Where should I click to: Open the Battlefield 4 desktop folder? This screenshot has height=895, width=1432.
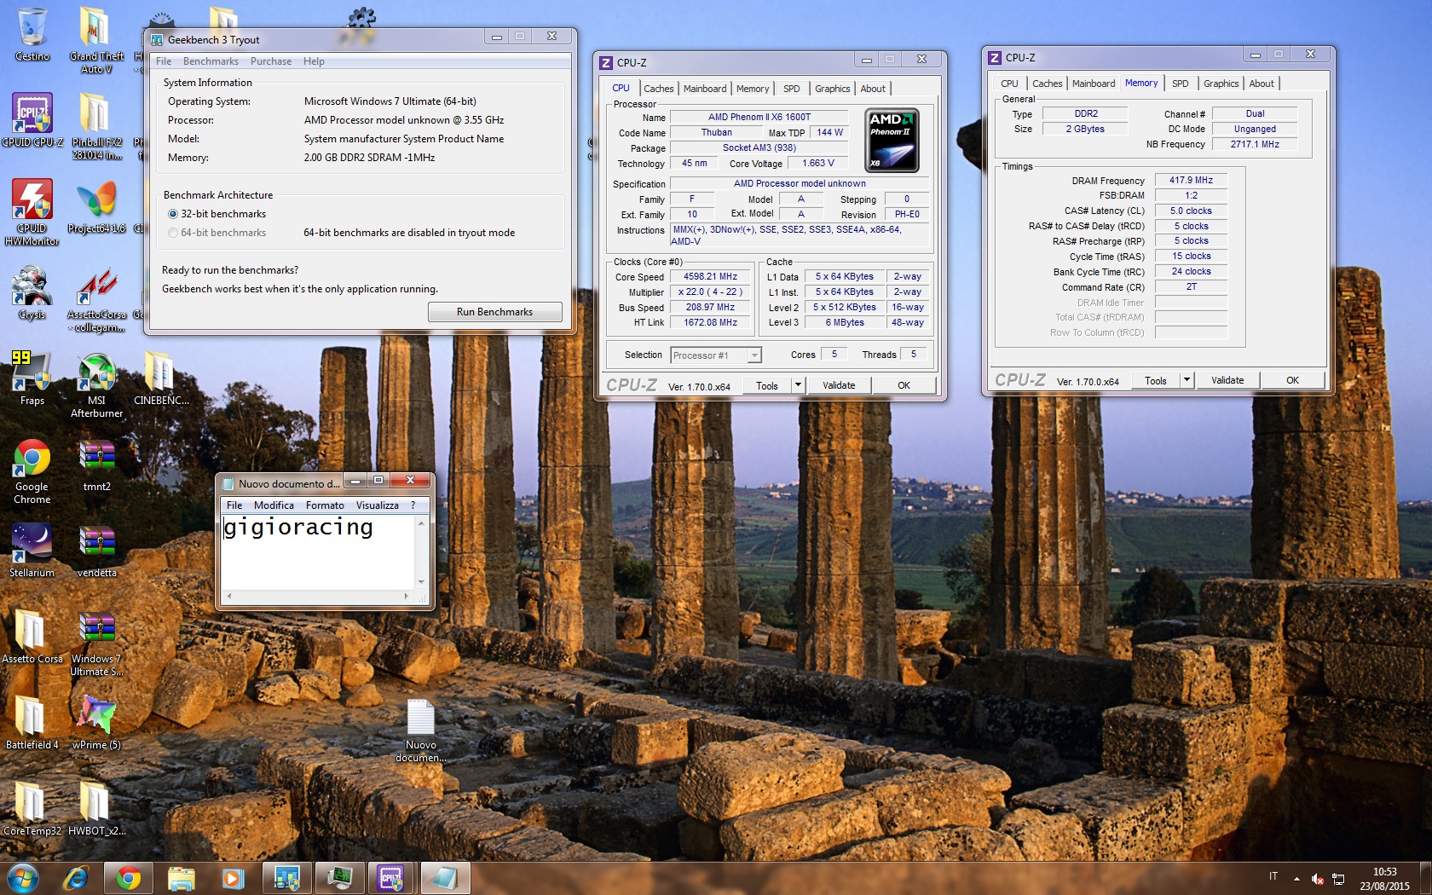point(32,723)
